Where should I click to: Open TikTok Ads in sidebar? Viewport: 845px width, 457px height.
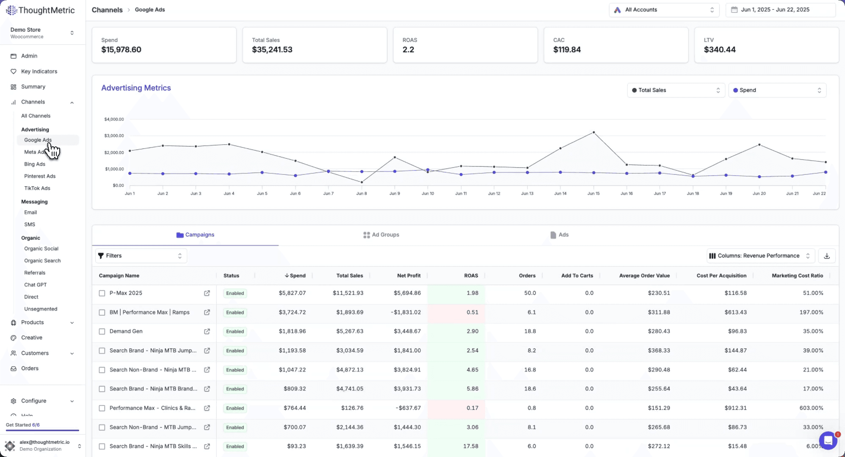tap(37, 188)
